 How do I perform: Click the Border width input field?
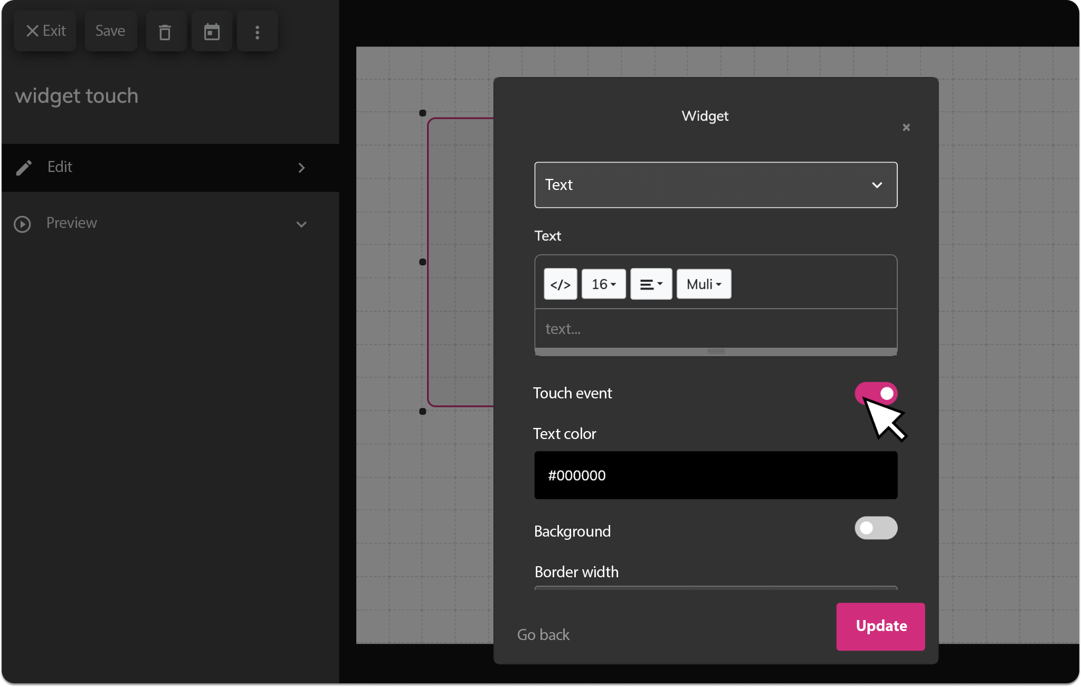click(716, 588)
